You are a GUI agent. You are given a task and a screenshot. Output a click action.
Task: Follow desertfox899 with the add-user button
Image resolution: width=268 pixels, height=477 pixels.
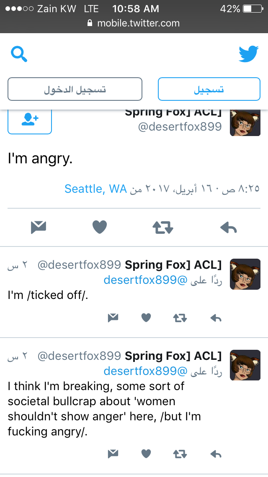coord(30,119)
